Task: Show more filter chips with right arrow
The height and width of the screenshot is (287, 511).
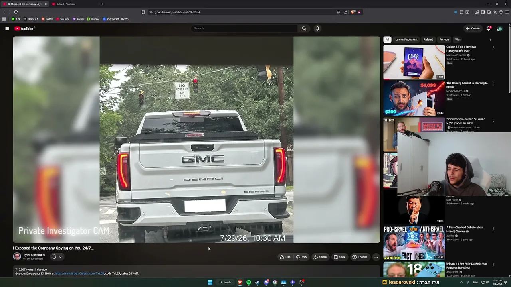Action: [x=490, y=40]
